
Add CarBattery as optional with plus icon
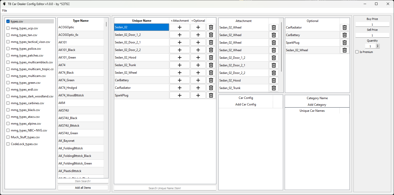[x=198, y=80]
